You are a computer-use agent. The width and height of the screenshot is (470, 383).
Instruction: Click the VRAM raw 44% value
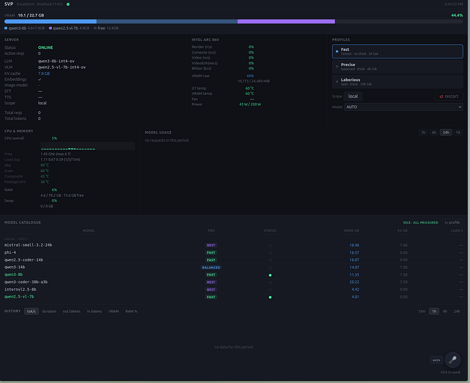click(x=250, y=76)
